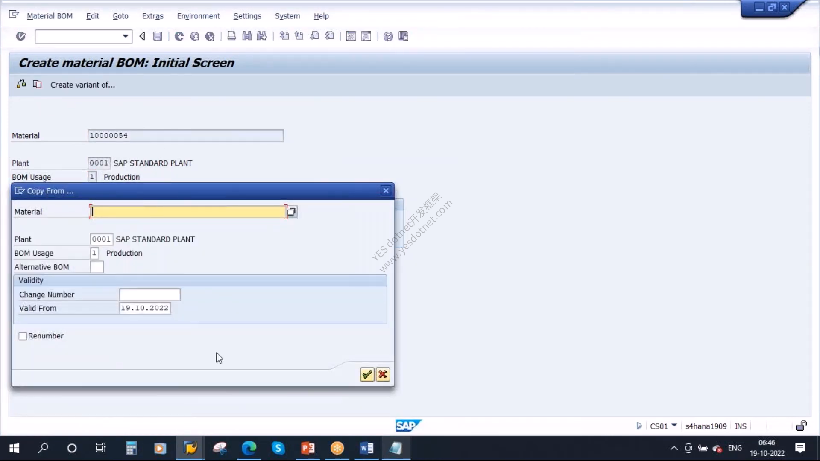Click the Create New Session icon
The width and height of the screenshot is (820, 461).
tap(351, 36)
